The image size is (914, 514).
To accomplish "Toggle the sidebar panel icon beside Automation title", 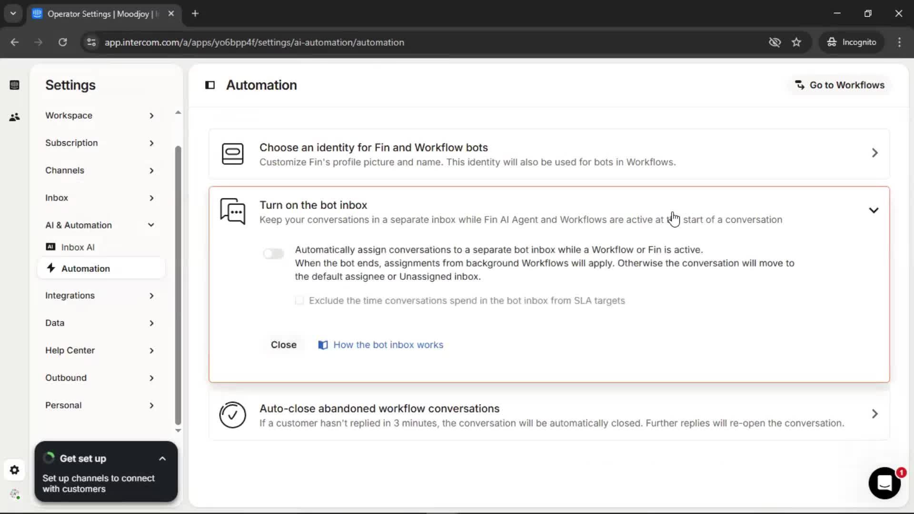I will (x=210, y=85).
